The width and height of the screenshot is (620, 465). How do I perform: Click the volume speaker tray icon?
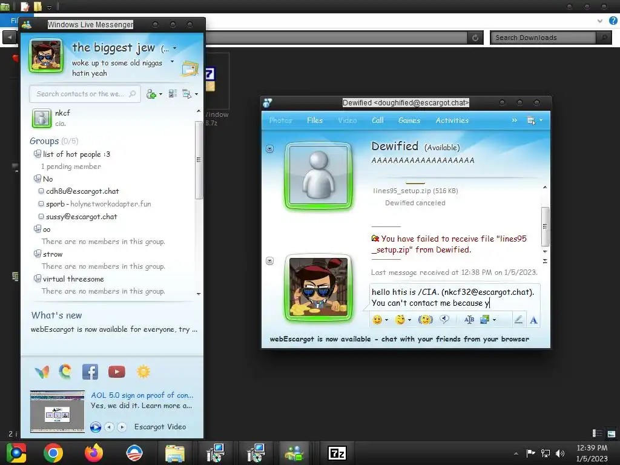click(x=560, y=453)
